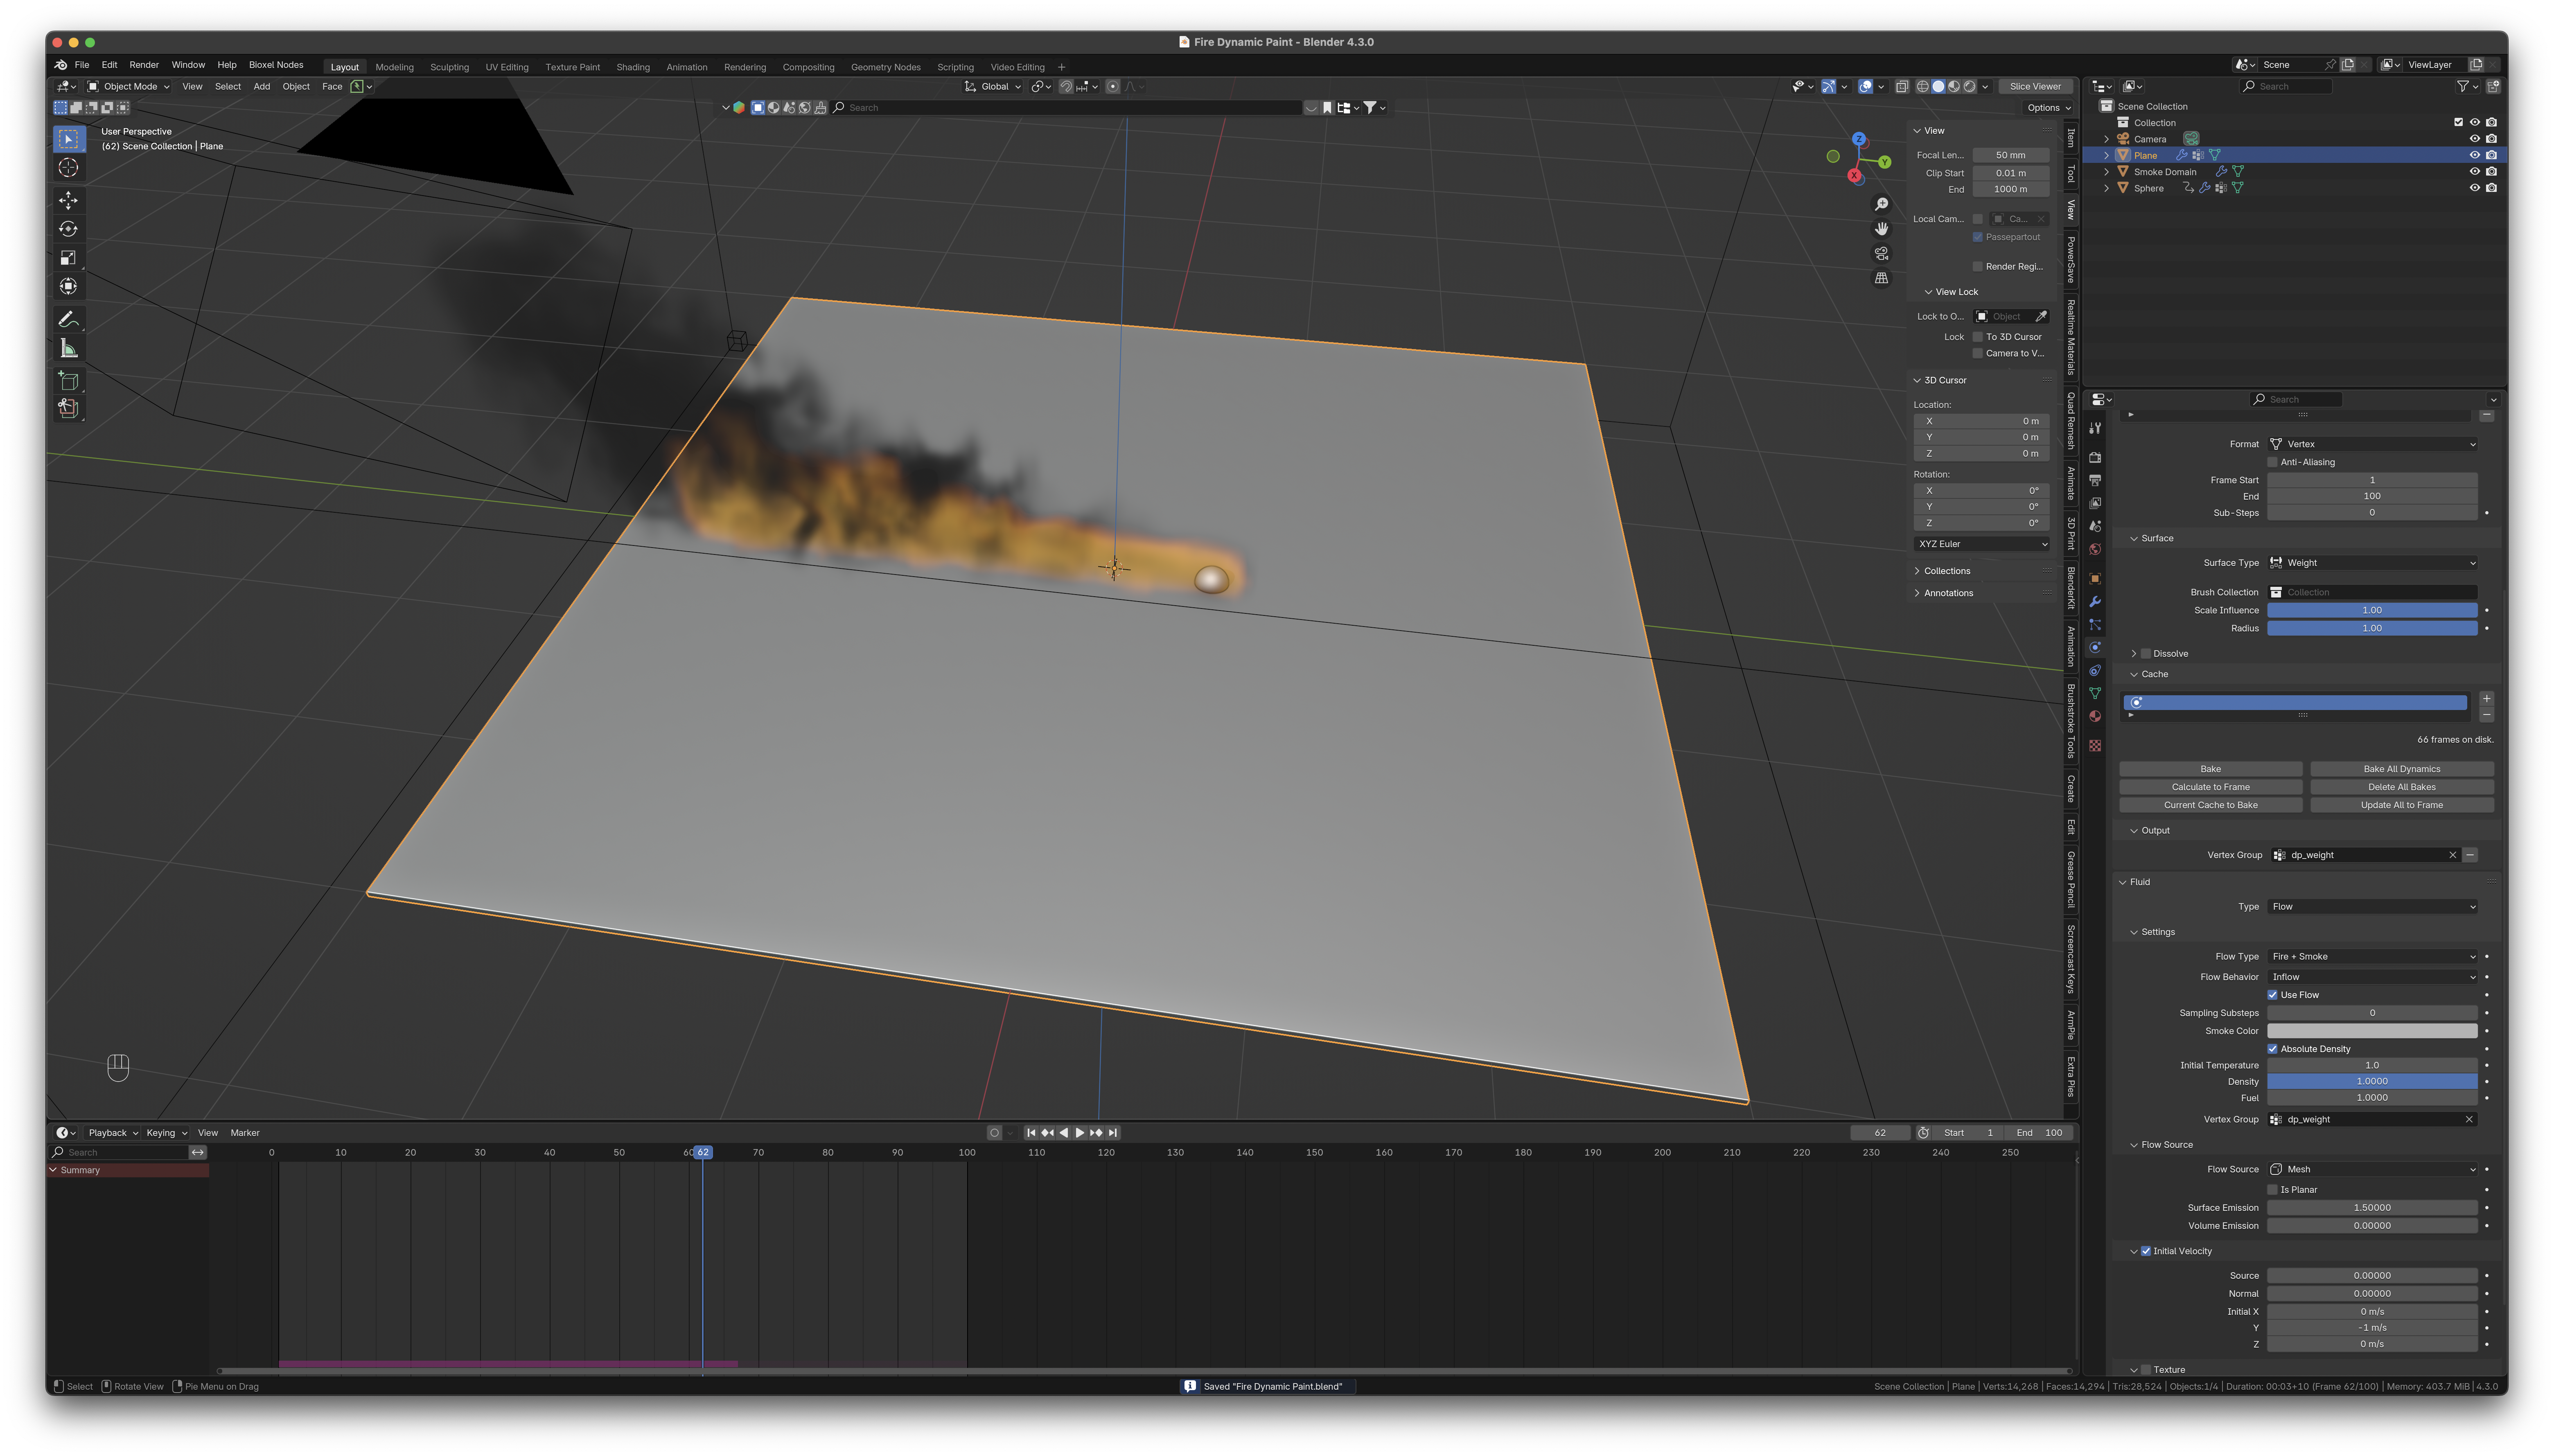Open the World properties tab icon
Image resolution: width=2554 pixels, height=1456 pixels.
[x=2095, y=549]
